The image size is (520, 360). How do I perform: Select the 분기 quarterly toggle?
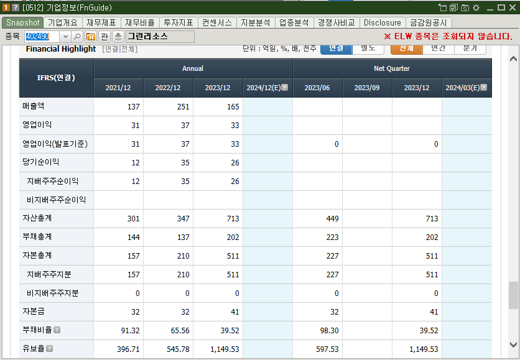470,48
